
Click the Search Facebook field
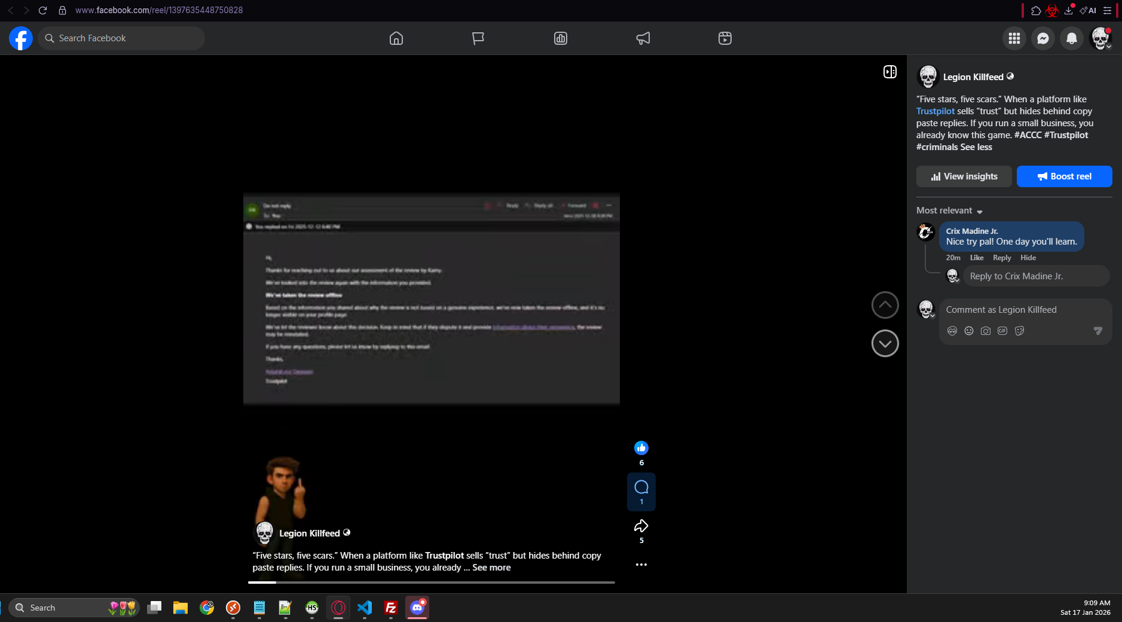pyautogui.click(x=121, y=38)
